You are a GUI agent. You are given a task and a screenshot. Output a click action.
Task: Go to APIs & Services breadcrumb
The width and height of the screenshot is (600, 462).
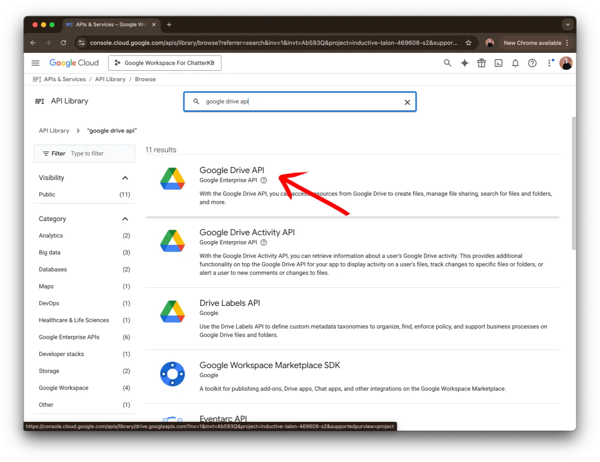point(65,80)
